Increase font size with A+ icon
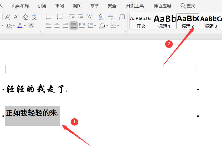This screenshot has height=151, width=223. pos(7,17)
